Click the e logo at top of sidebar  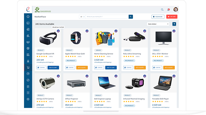pos(28,9)
